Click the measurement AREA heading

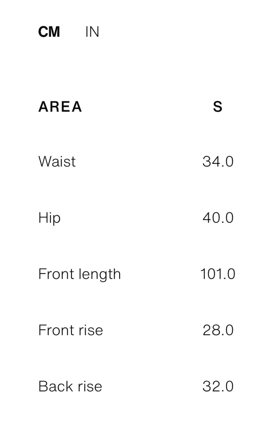pyautogui.click(x=60, y=107)
